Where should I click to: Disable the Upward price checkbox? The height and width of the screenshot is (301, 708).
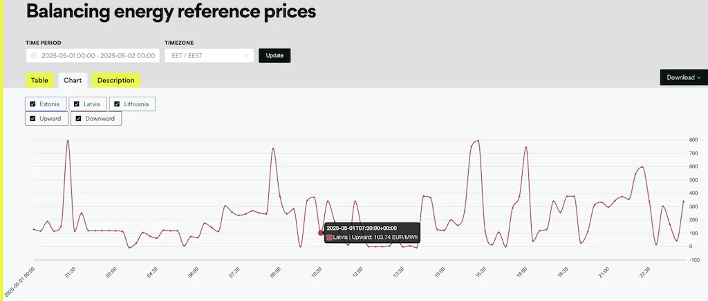32,119
